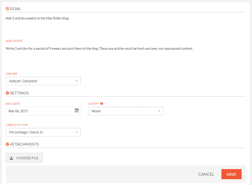252x185 pixels.
Task: Click the Add Notes label
Action: click(x=14, y=41)
